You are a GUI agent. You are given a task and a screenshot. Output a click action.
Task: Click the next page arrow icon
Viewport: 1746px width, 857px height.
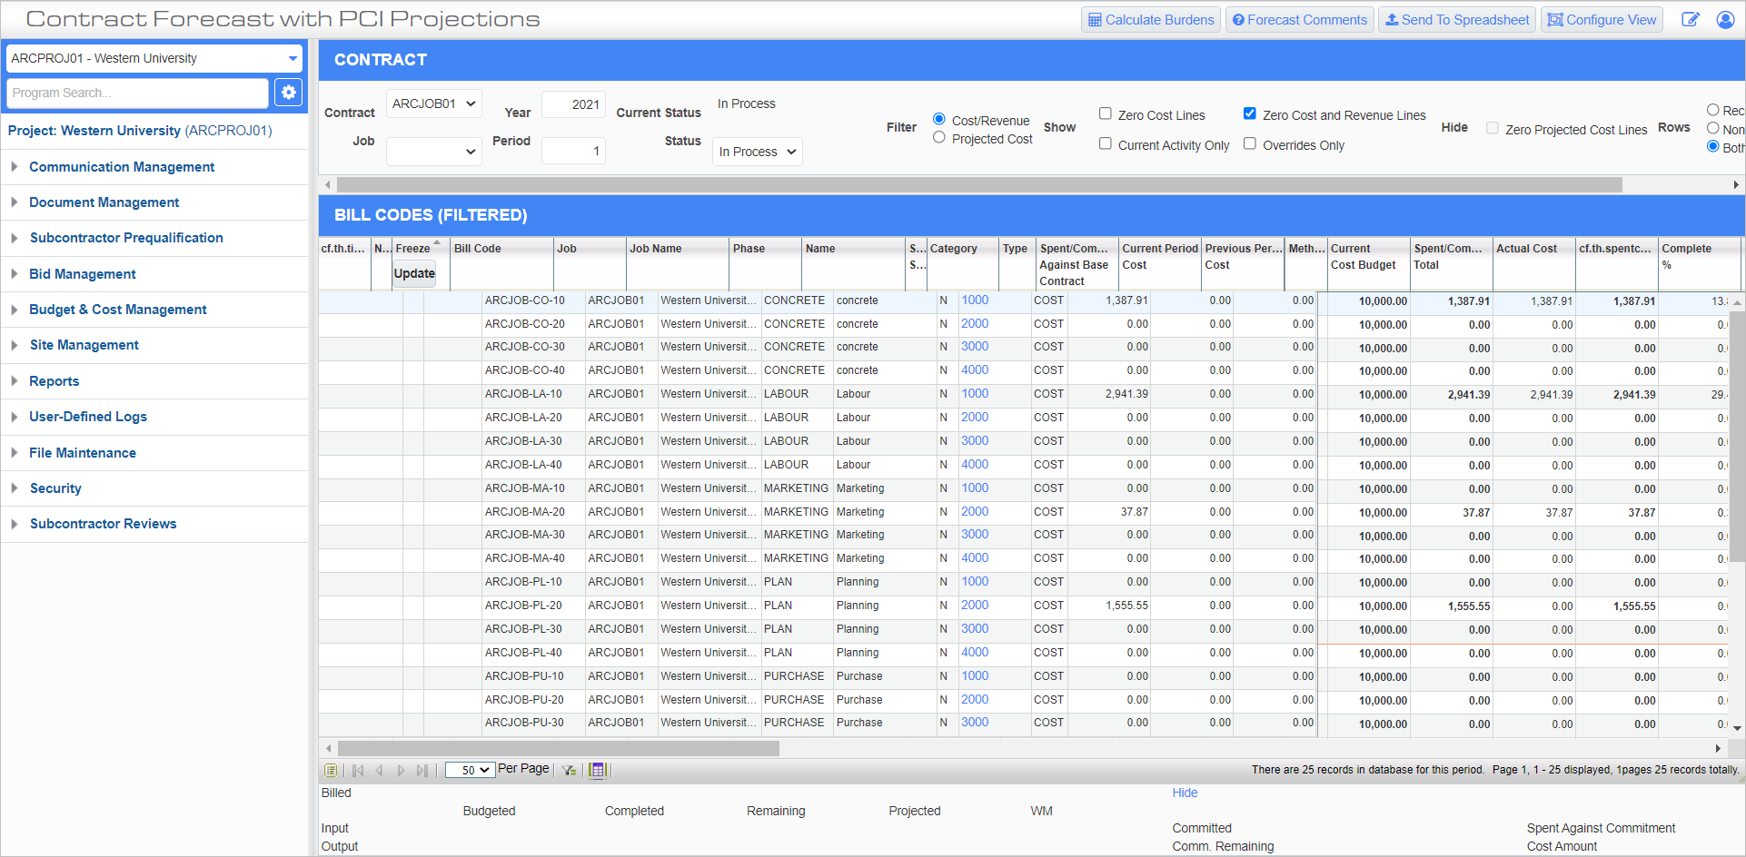tap(401, 770)
